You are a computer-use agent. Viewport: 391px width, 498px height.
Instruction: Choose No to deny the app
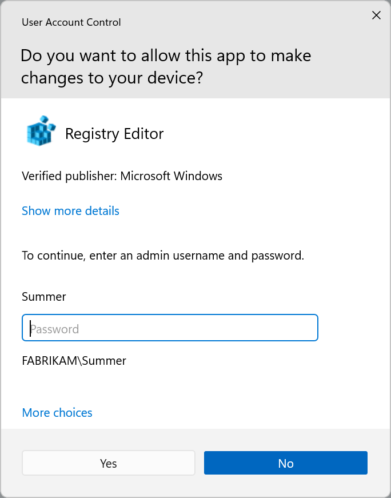pos(285,463)
